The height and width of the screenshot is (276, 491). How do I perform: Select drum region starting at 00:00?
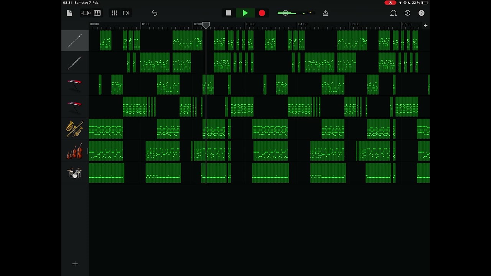[106, 173]
